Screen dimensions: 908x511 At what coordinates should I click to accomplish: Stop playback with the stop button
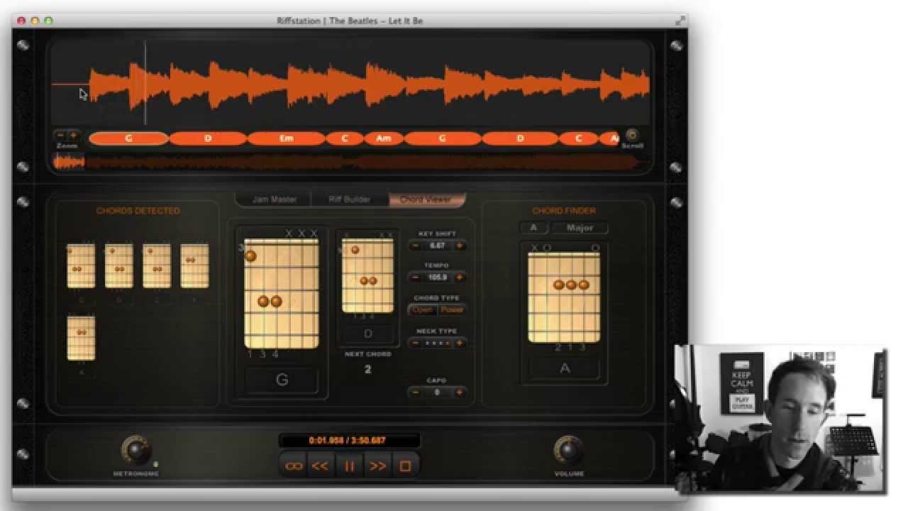coord(405,466)
